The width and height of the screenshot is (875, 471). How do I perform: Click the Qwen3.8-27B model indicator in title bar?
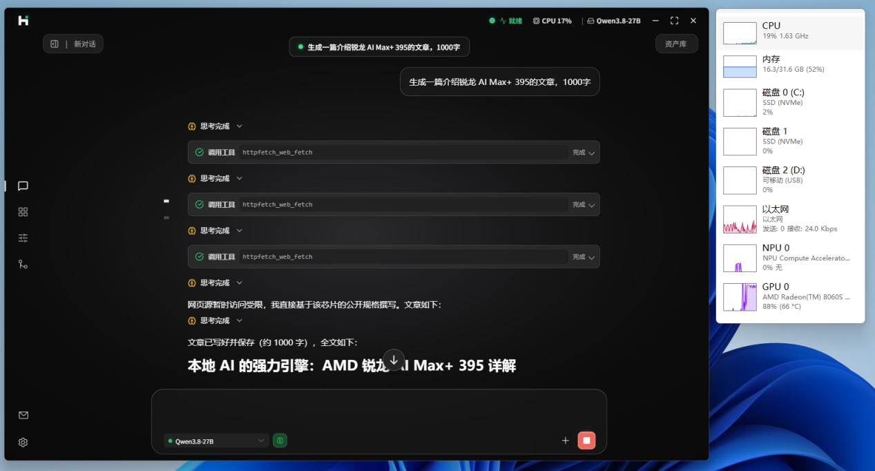[614, 21]
